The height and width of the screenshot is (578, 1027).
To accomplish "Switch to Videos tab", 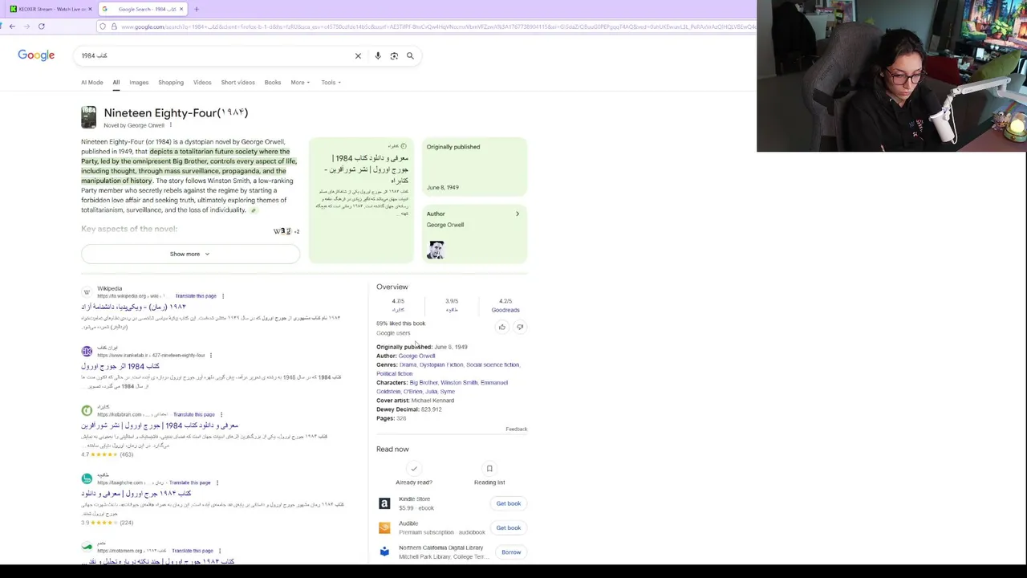I will point(202,82).
